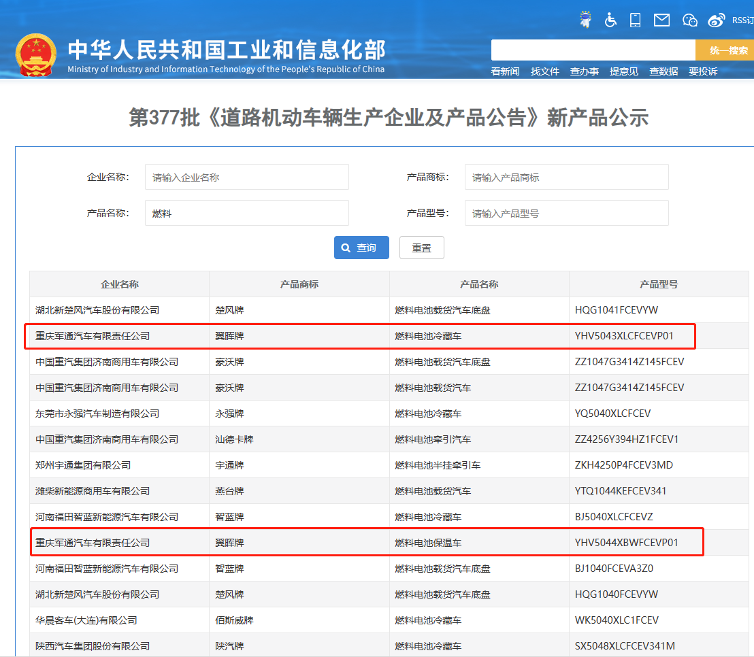Click the RSS subscription link
Image resolution: width=754 pixels, height=657 pixels.
coord(743,20)
